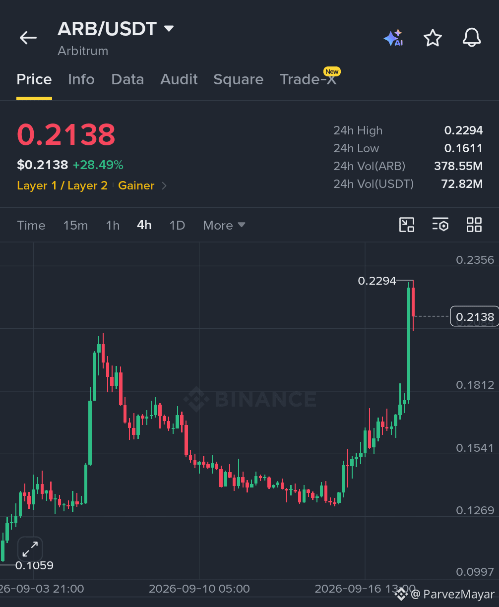
Task: Select the Time line chart view
Action: pyautogui.click(x=31, y=225)
